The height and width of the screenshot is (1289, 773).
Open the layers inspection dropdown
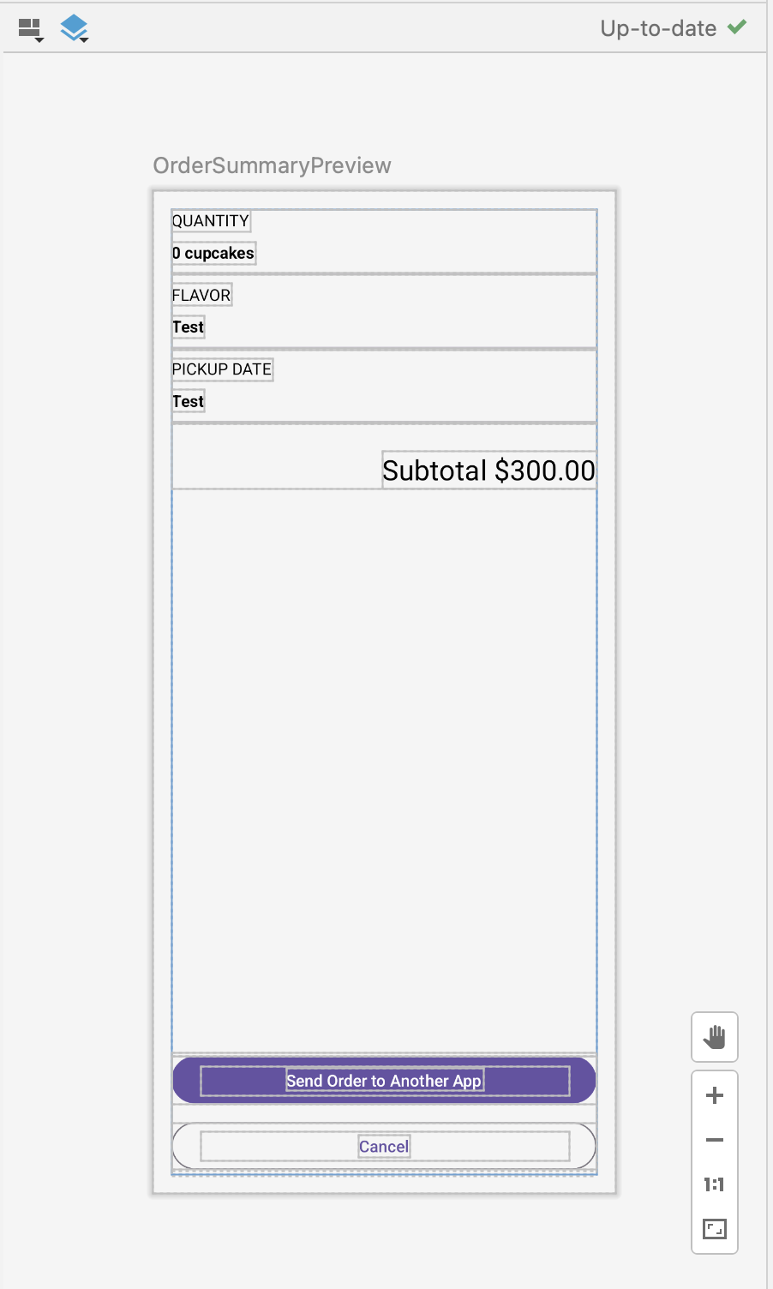(75, 28)
